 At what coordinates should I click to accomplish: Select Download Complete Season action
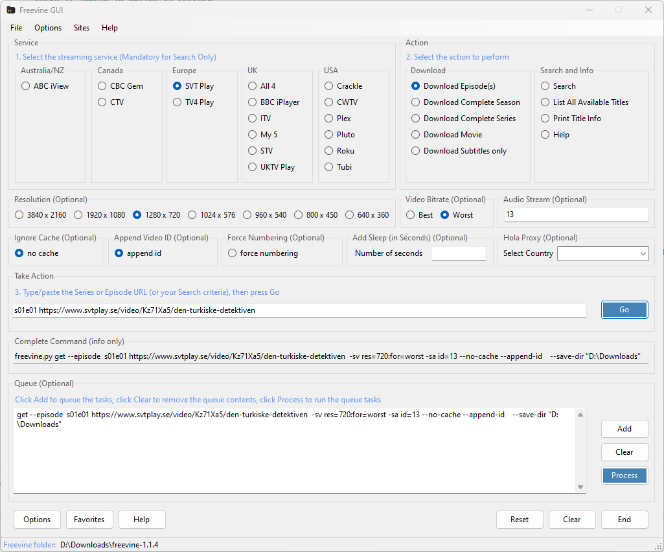(x=416, y=102)
